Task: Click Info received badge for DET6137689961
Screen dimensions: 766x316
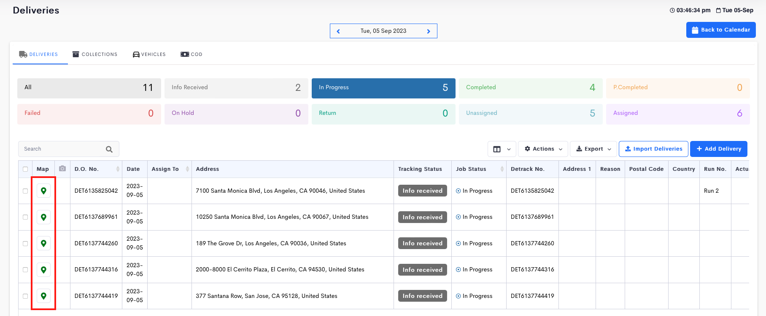Action: 423,217
